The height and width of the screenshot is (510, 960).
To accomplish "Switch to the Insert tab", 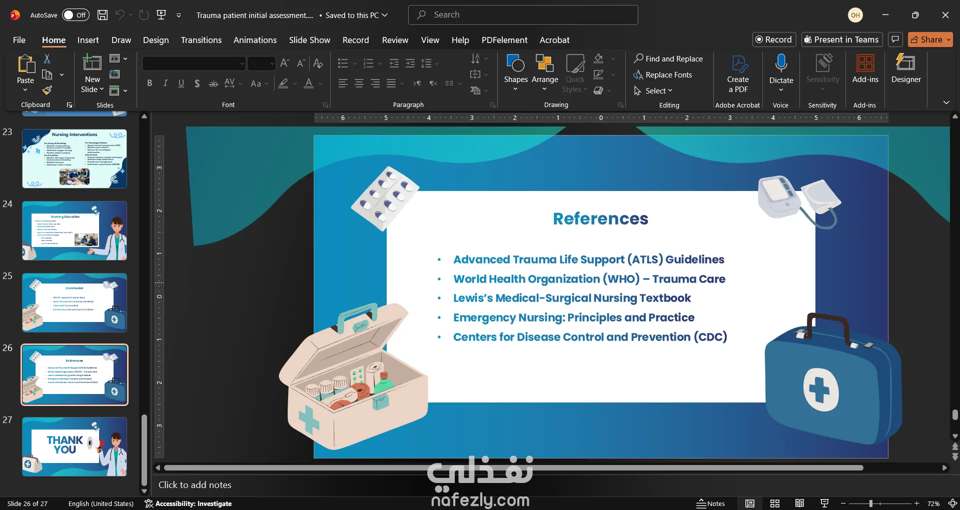I will pyautogui.click(x=88, y=40).
